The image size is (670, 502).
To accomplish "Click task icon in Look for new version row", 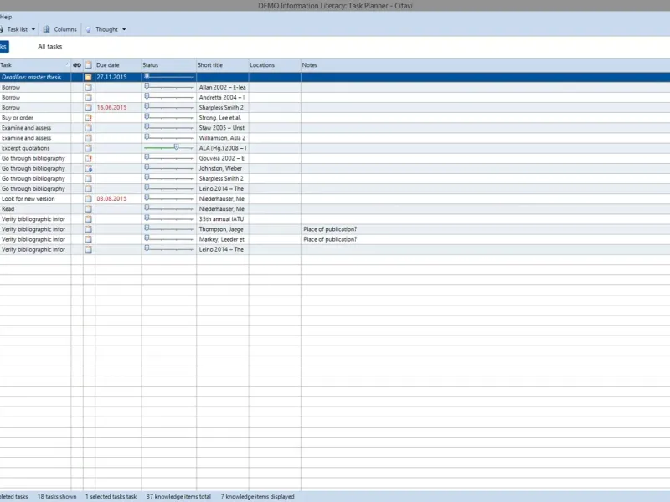I will point(89,199).
